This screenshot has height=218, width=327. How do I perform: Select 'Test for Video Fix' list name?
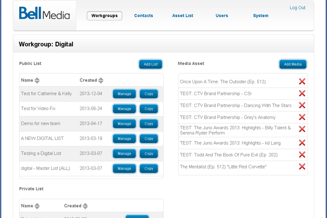coord(38,108)
